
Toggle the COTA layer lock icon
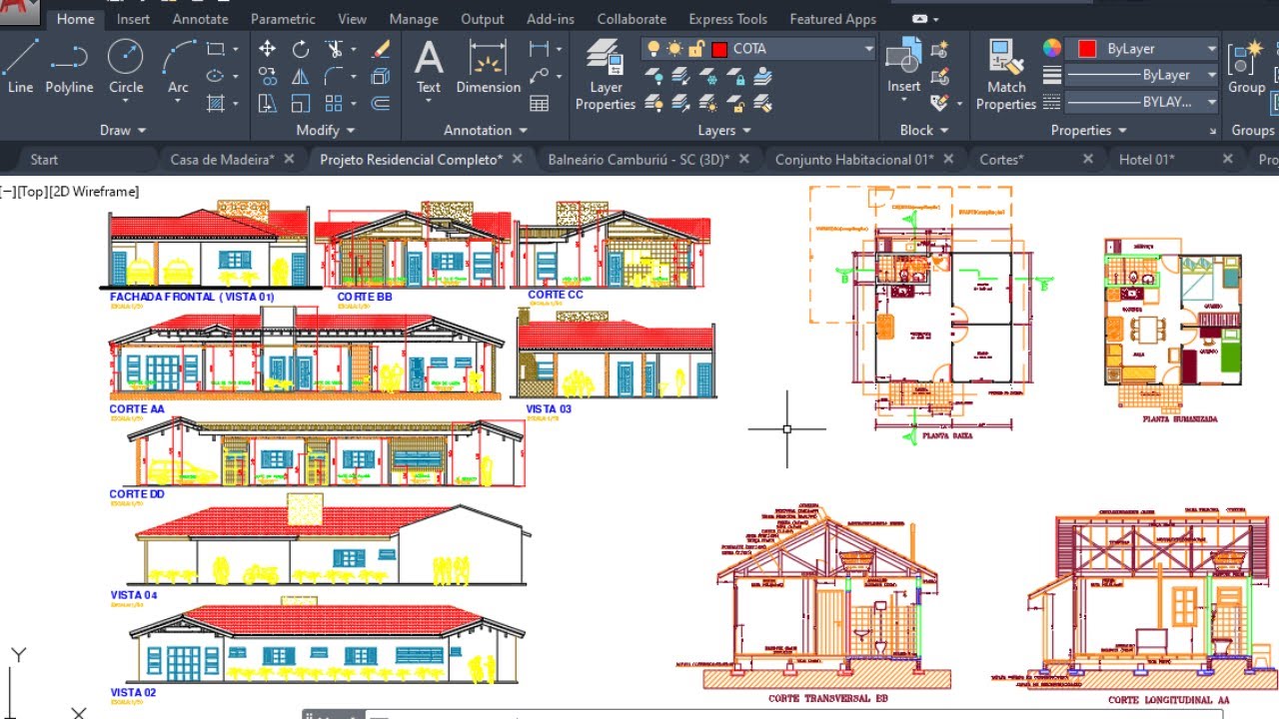click(696, 49)
